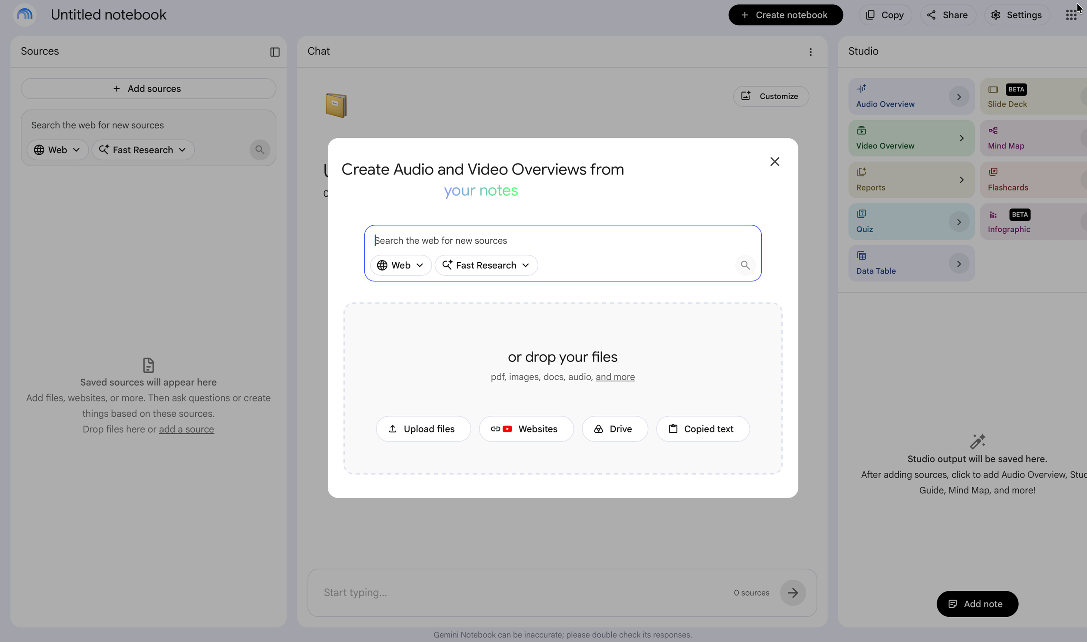Click the search icon in the Sources panel
The image size is (1087, 642).
[x=260, y=150]
